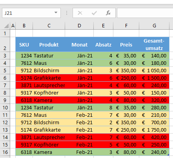Select SKU 3871 in row 14

coord(24,137)
